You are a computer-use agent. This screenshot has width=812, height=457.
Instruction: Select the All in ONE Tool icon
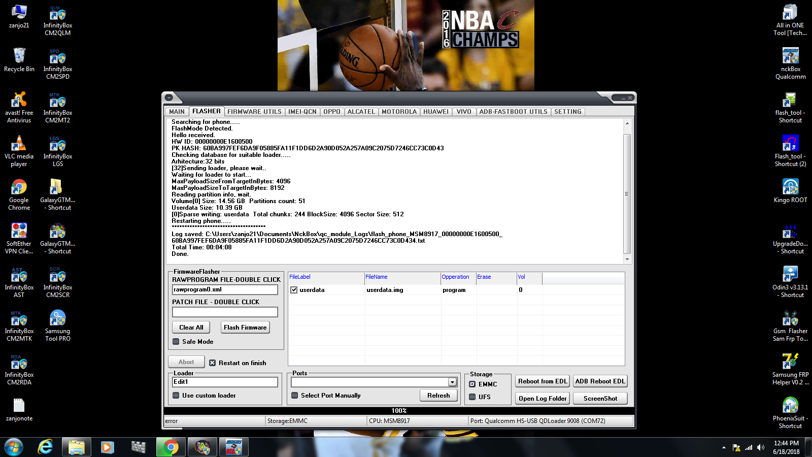(790, 20)
